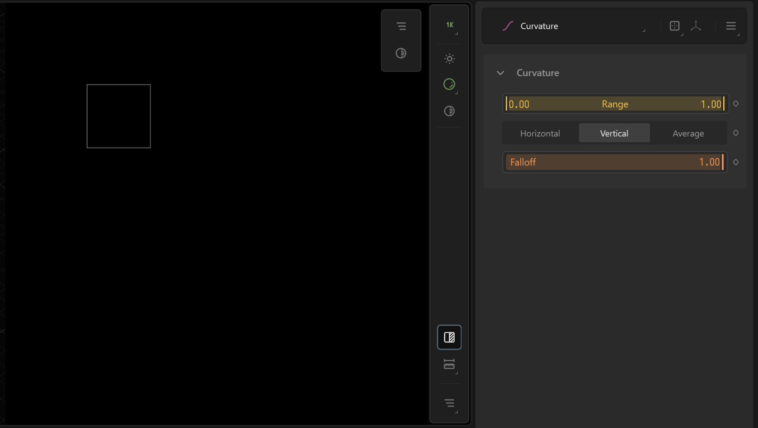Click half-shaded circle icon in floating panel
The width and height of the screenshot is (758, 428).
point(401,53)
